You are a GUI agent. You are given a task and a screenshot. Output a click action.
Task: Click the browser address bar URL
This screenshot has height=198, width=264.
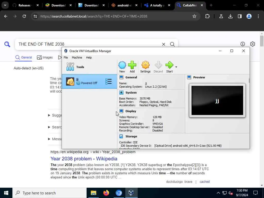(94, 16)
